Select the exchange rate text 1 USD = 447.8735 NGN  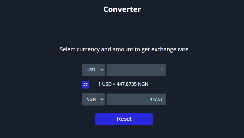(123, 84)
